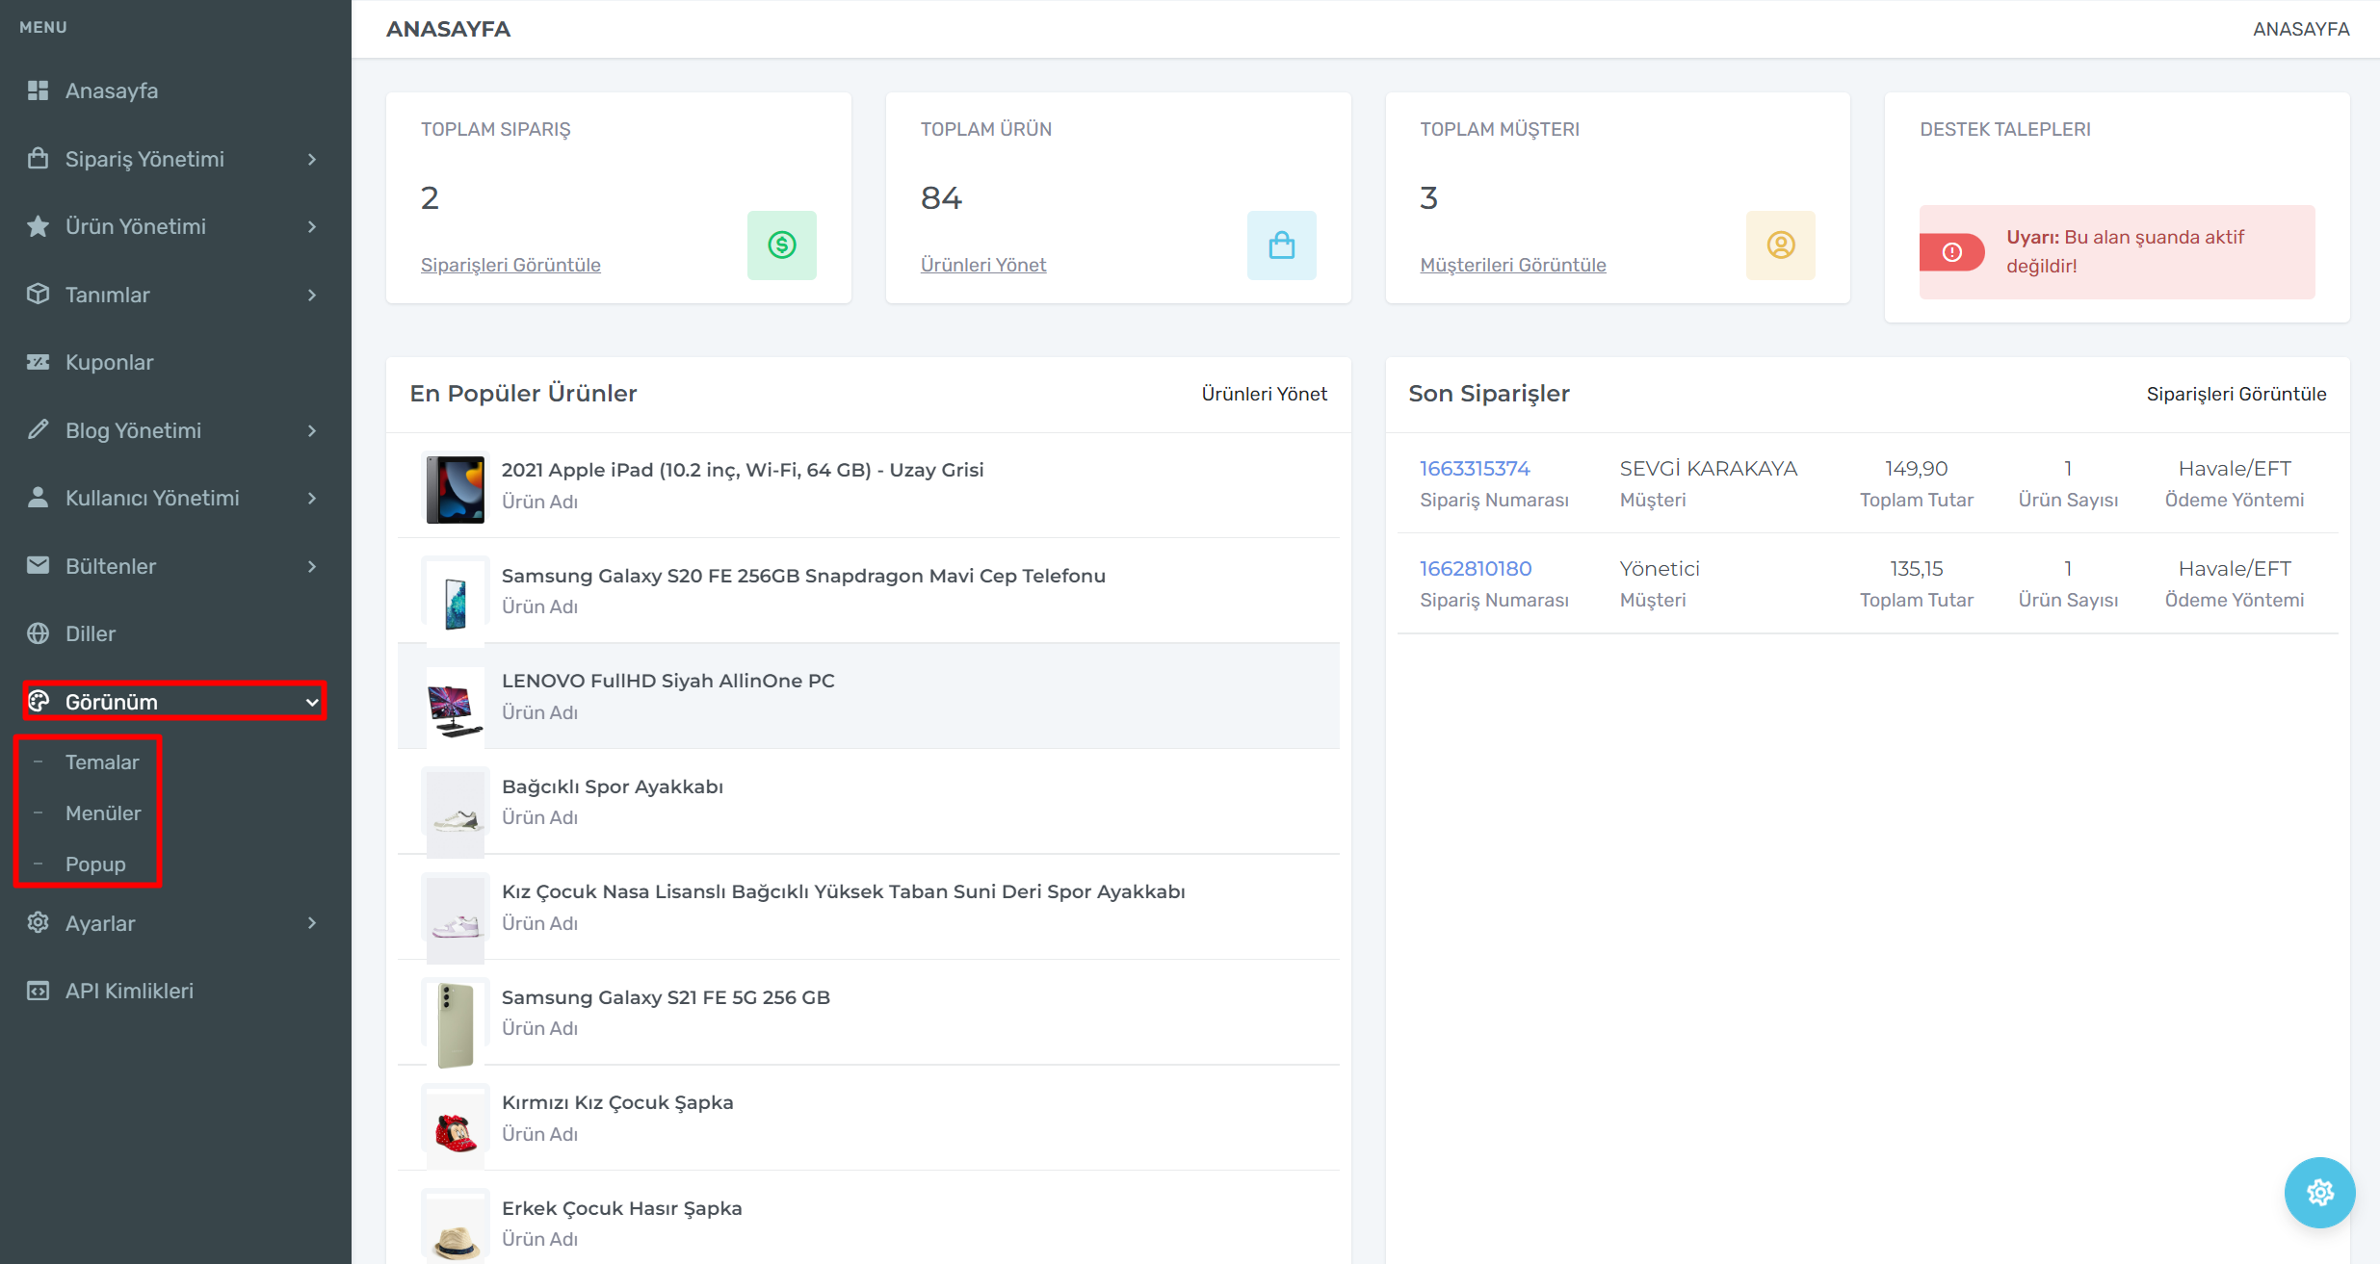
Task: Click the Siparişleri Görüntüle link in order card
Action: (510, 265)
